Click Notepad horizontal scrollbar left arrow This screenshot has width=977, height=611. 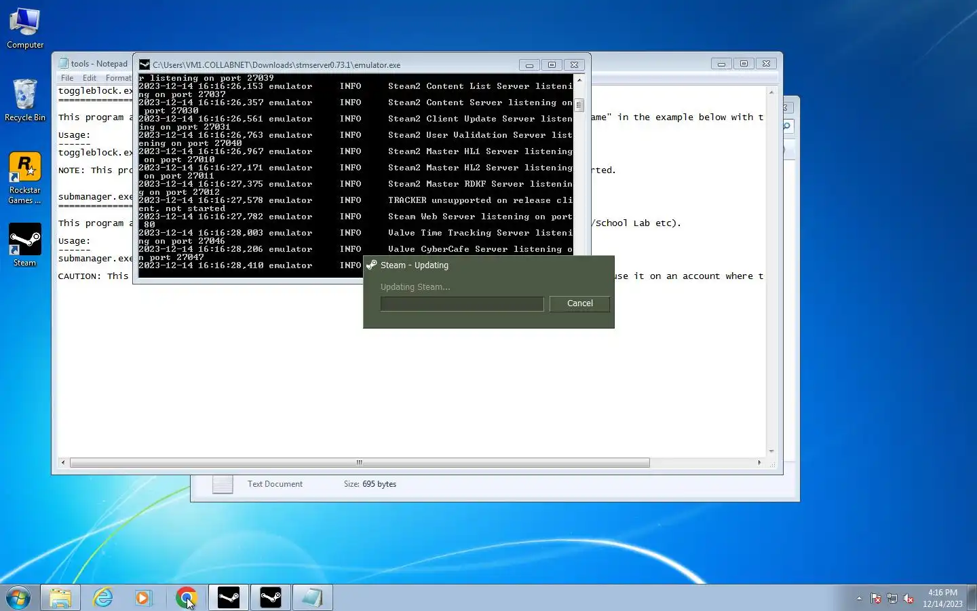pyautogui.click(x=63, y=462)
